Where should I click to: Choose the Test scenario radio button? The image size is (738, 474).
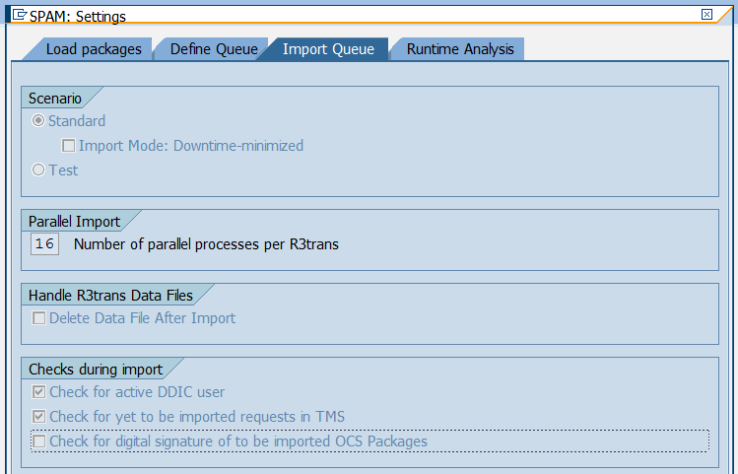click(38, 170)
